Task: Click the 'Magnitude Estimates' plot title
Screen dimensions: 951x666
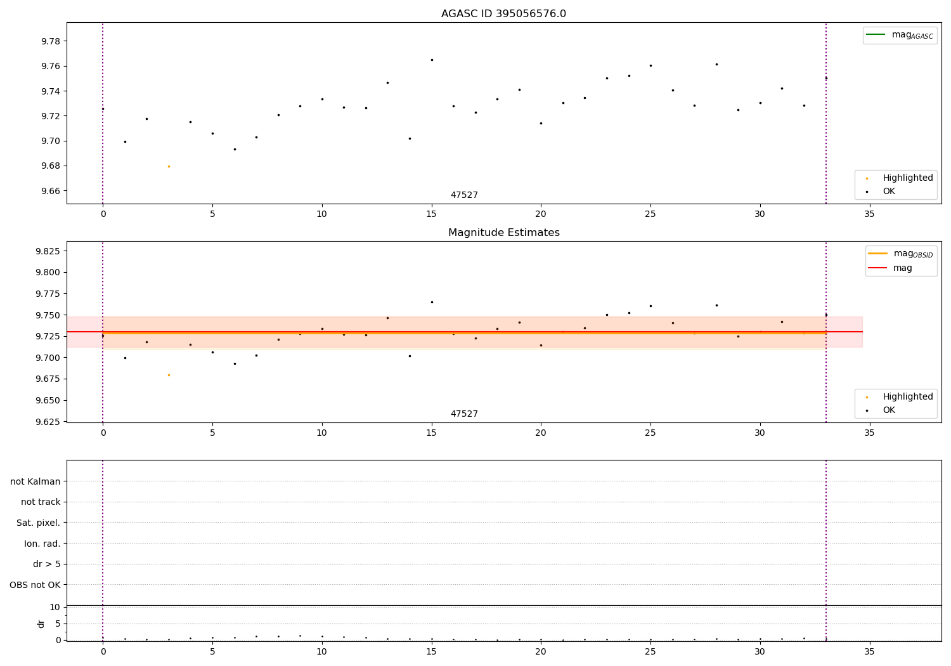Action: 503,233
